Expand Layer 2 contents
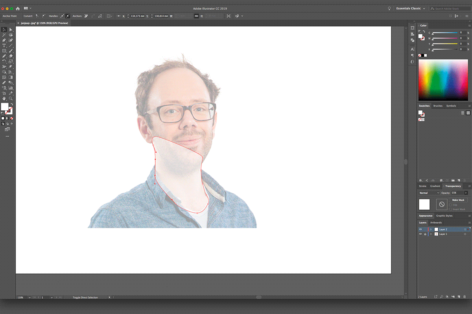This screenshot has width=472, height=314. point(431,229)
